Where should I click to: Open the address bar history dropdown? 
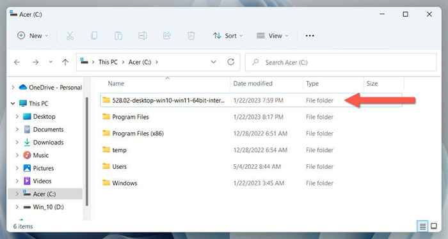point(213,62)
